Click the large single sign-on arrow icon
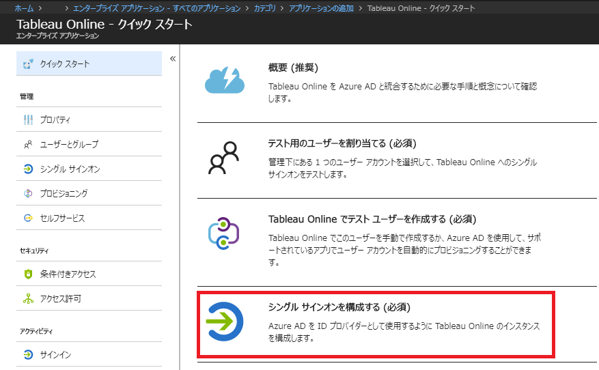This screenshot has height=370, width=599. pyautogui.click(x=225, y=322)
